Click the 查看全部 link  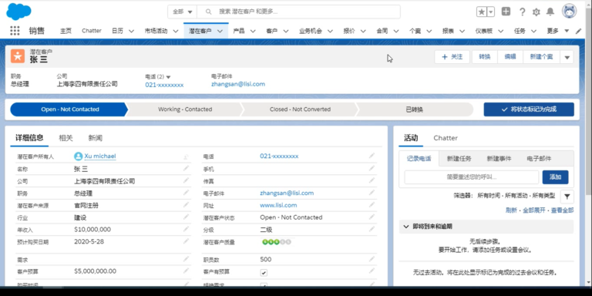[563, 210]
